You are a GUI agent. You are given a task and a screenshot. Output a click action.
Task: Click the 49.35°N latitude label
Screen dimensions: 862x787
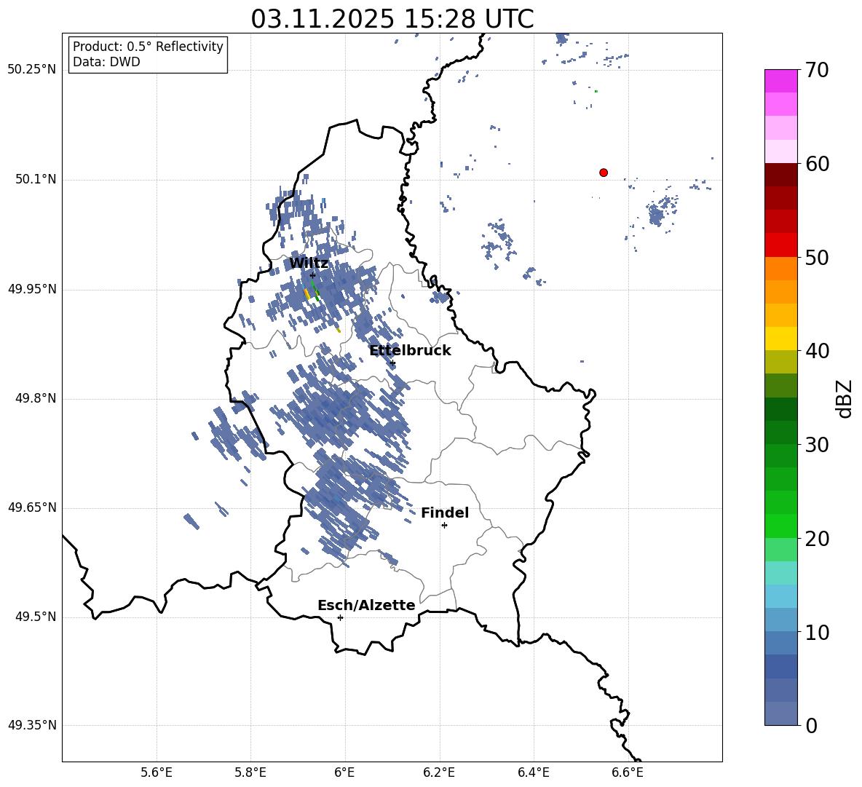point(32,726)
